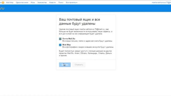Open the Мой Мир link in top bar
This screenshot has width=171, height=96.
pyautogui.click(x=10, y=2)
